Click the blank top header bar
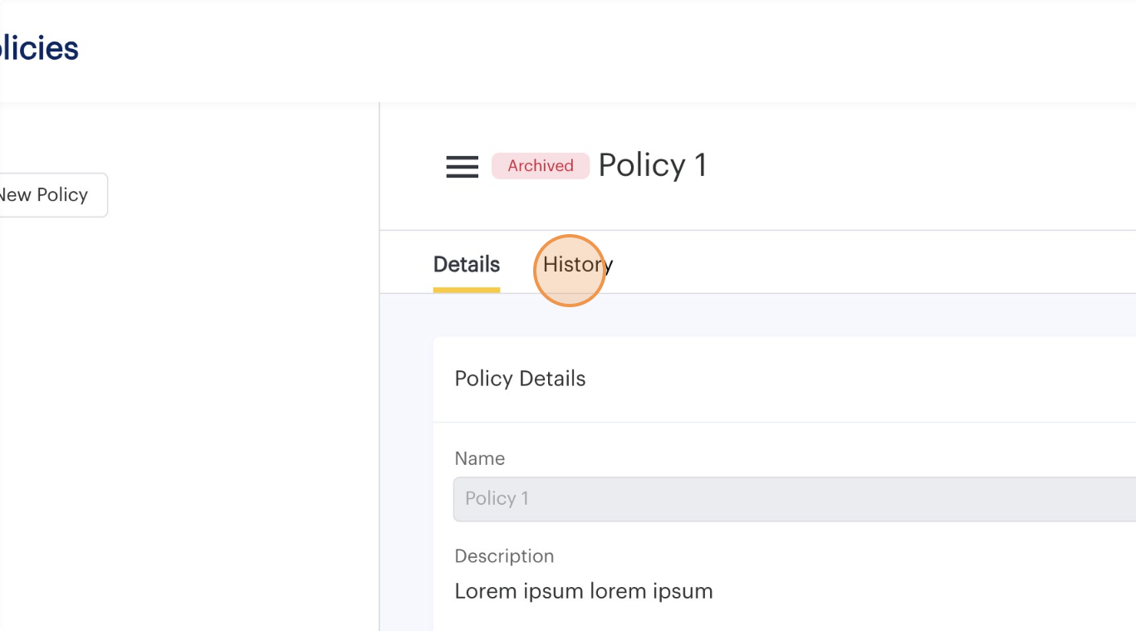Screen dimensions: 1136x631 (x=581, y=50)
